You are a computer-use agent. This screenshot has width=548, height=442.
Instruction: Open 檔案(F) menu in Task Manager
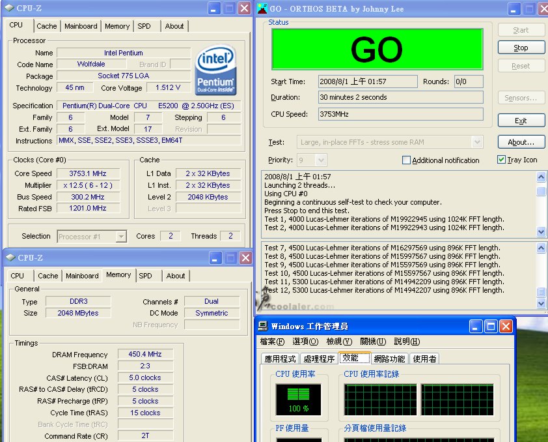point(272,341)
